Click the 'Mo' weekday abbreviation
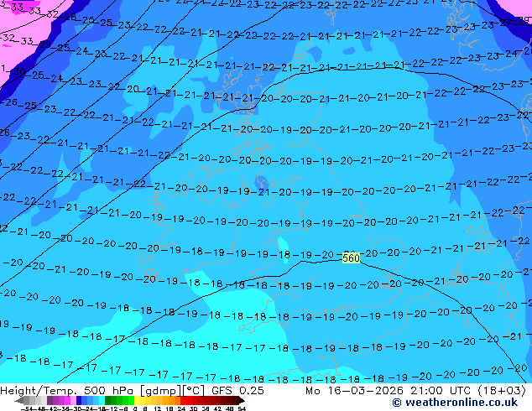The image size is (532, 411). (x=312, y=391)
